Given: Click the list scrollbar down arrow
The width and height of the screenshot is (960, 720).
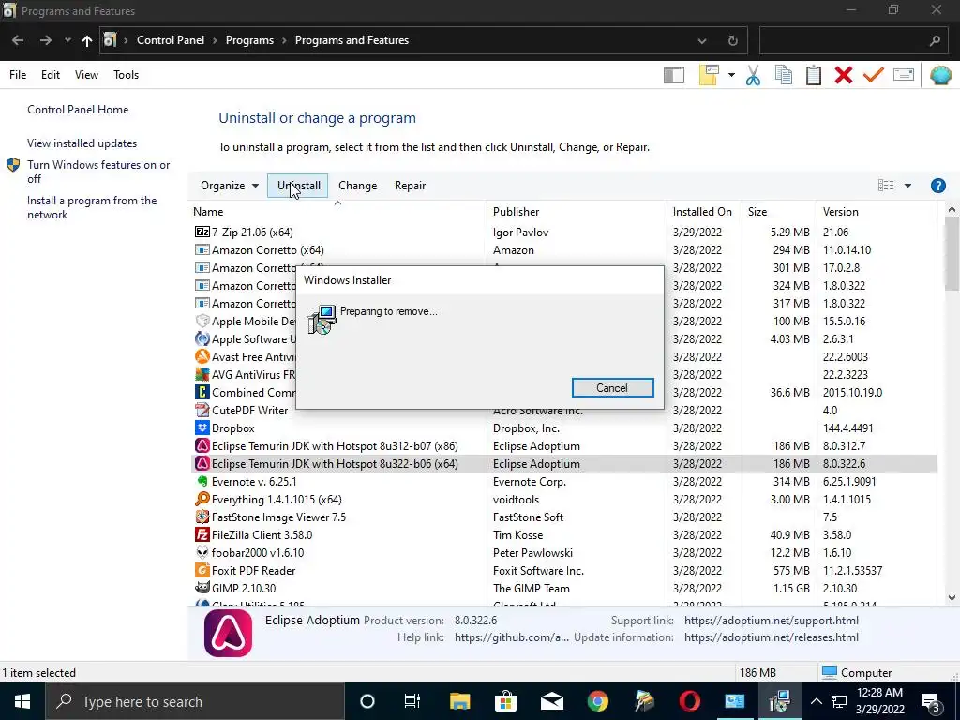Looking at the screenshot, I should (x=952, y=597).
